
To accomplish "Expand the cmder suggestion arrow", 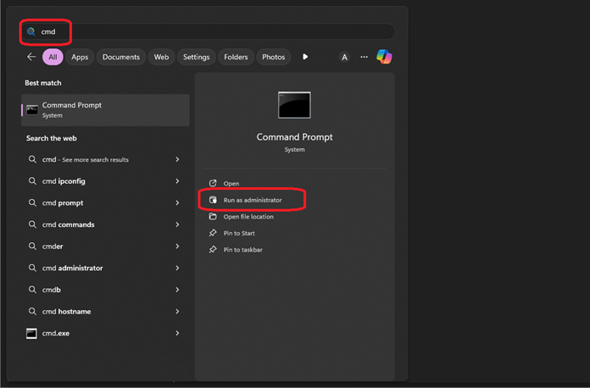I will pyautogui.click(x=177, y=246).
